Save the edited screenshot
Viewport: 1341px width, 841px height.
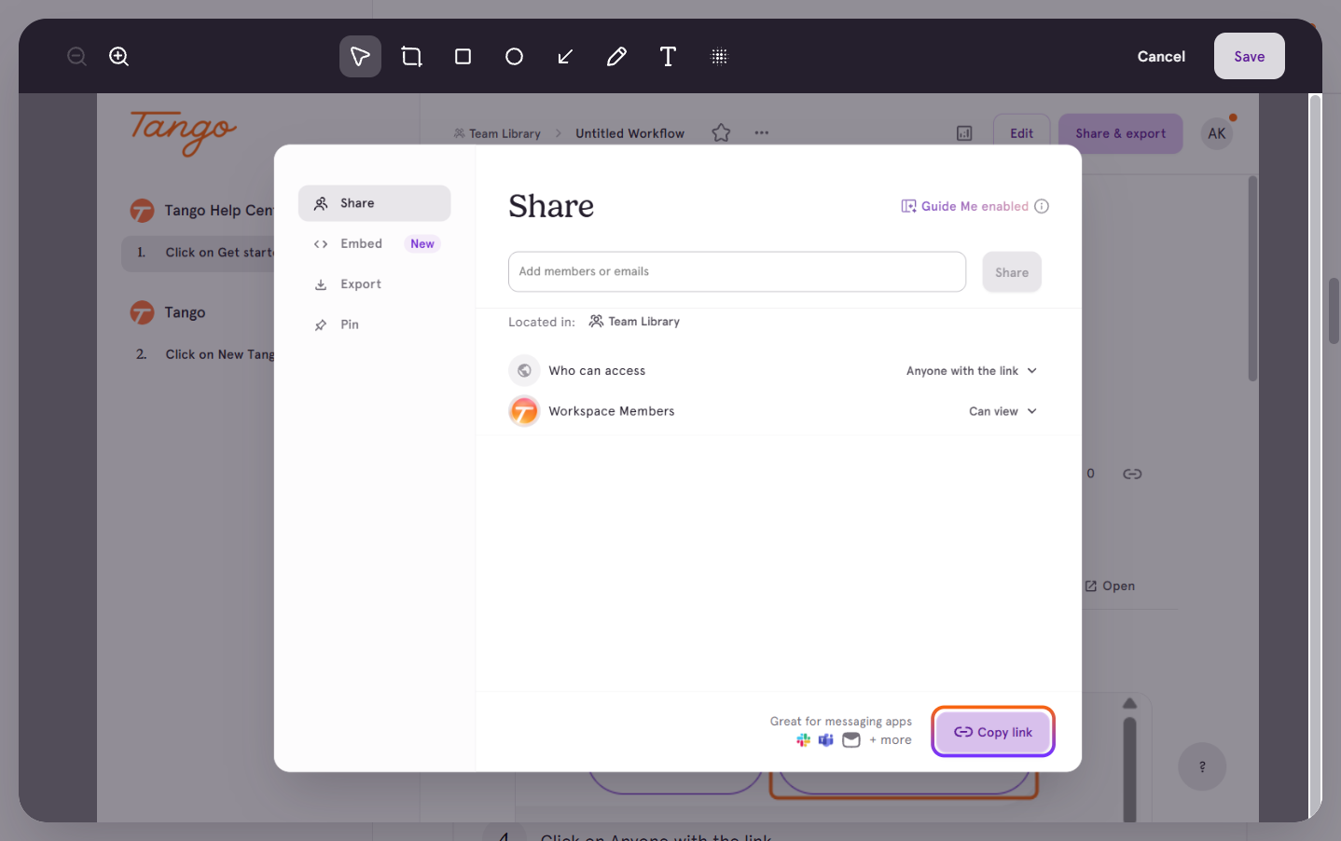(1250, 56)
